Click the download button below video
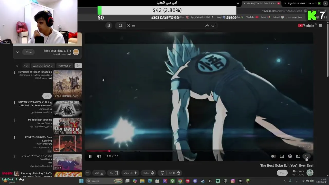Screen dimensions: 329x185 coord(99,173)
